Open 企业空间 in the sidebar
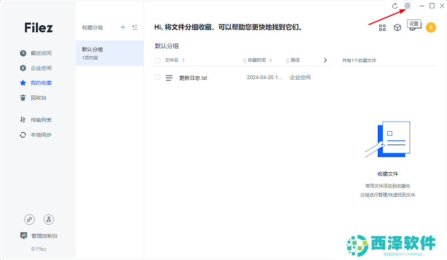Screen dimensions: 447x260 click(41, 68)
